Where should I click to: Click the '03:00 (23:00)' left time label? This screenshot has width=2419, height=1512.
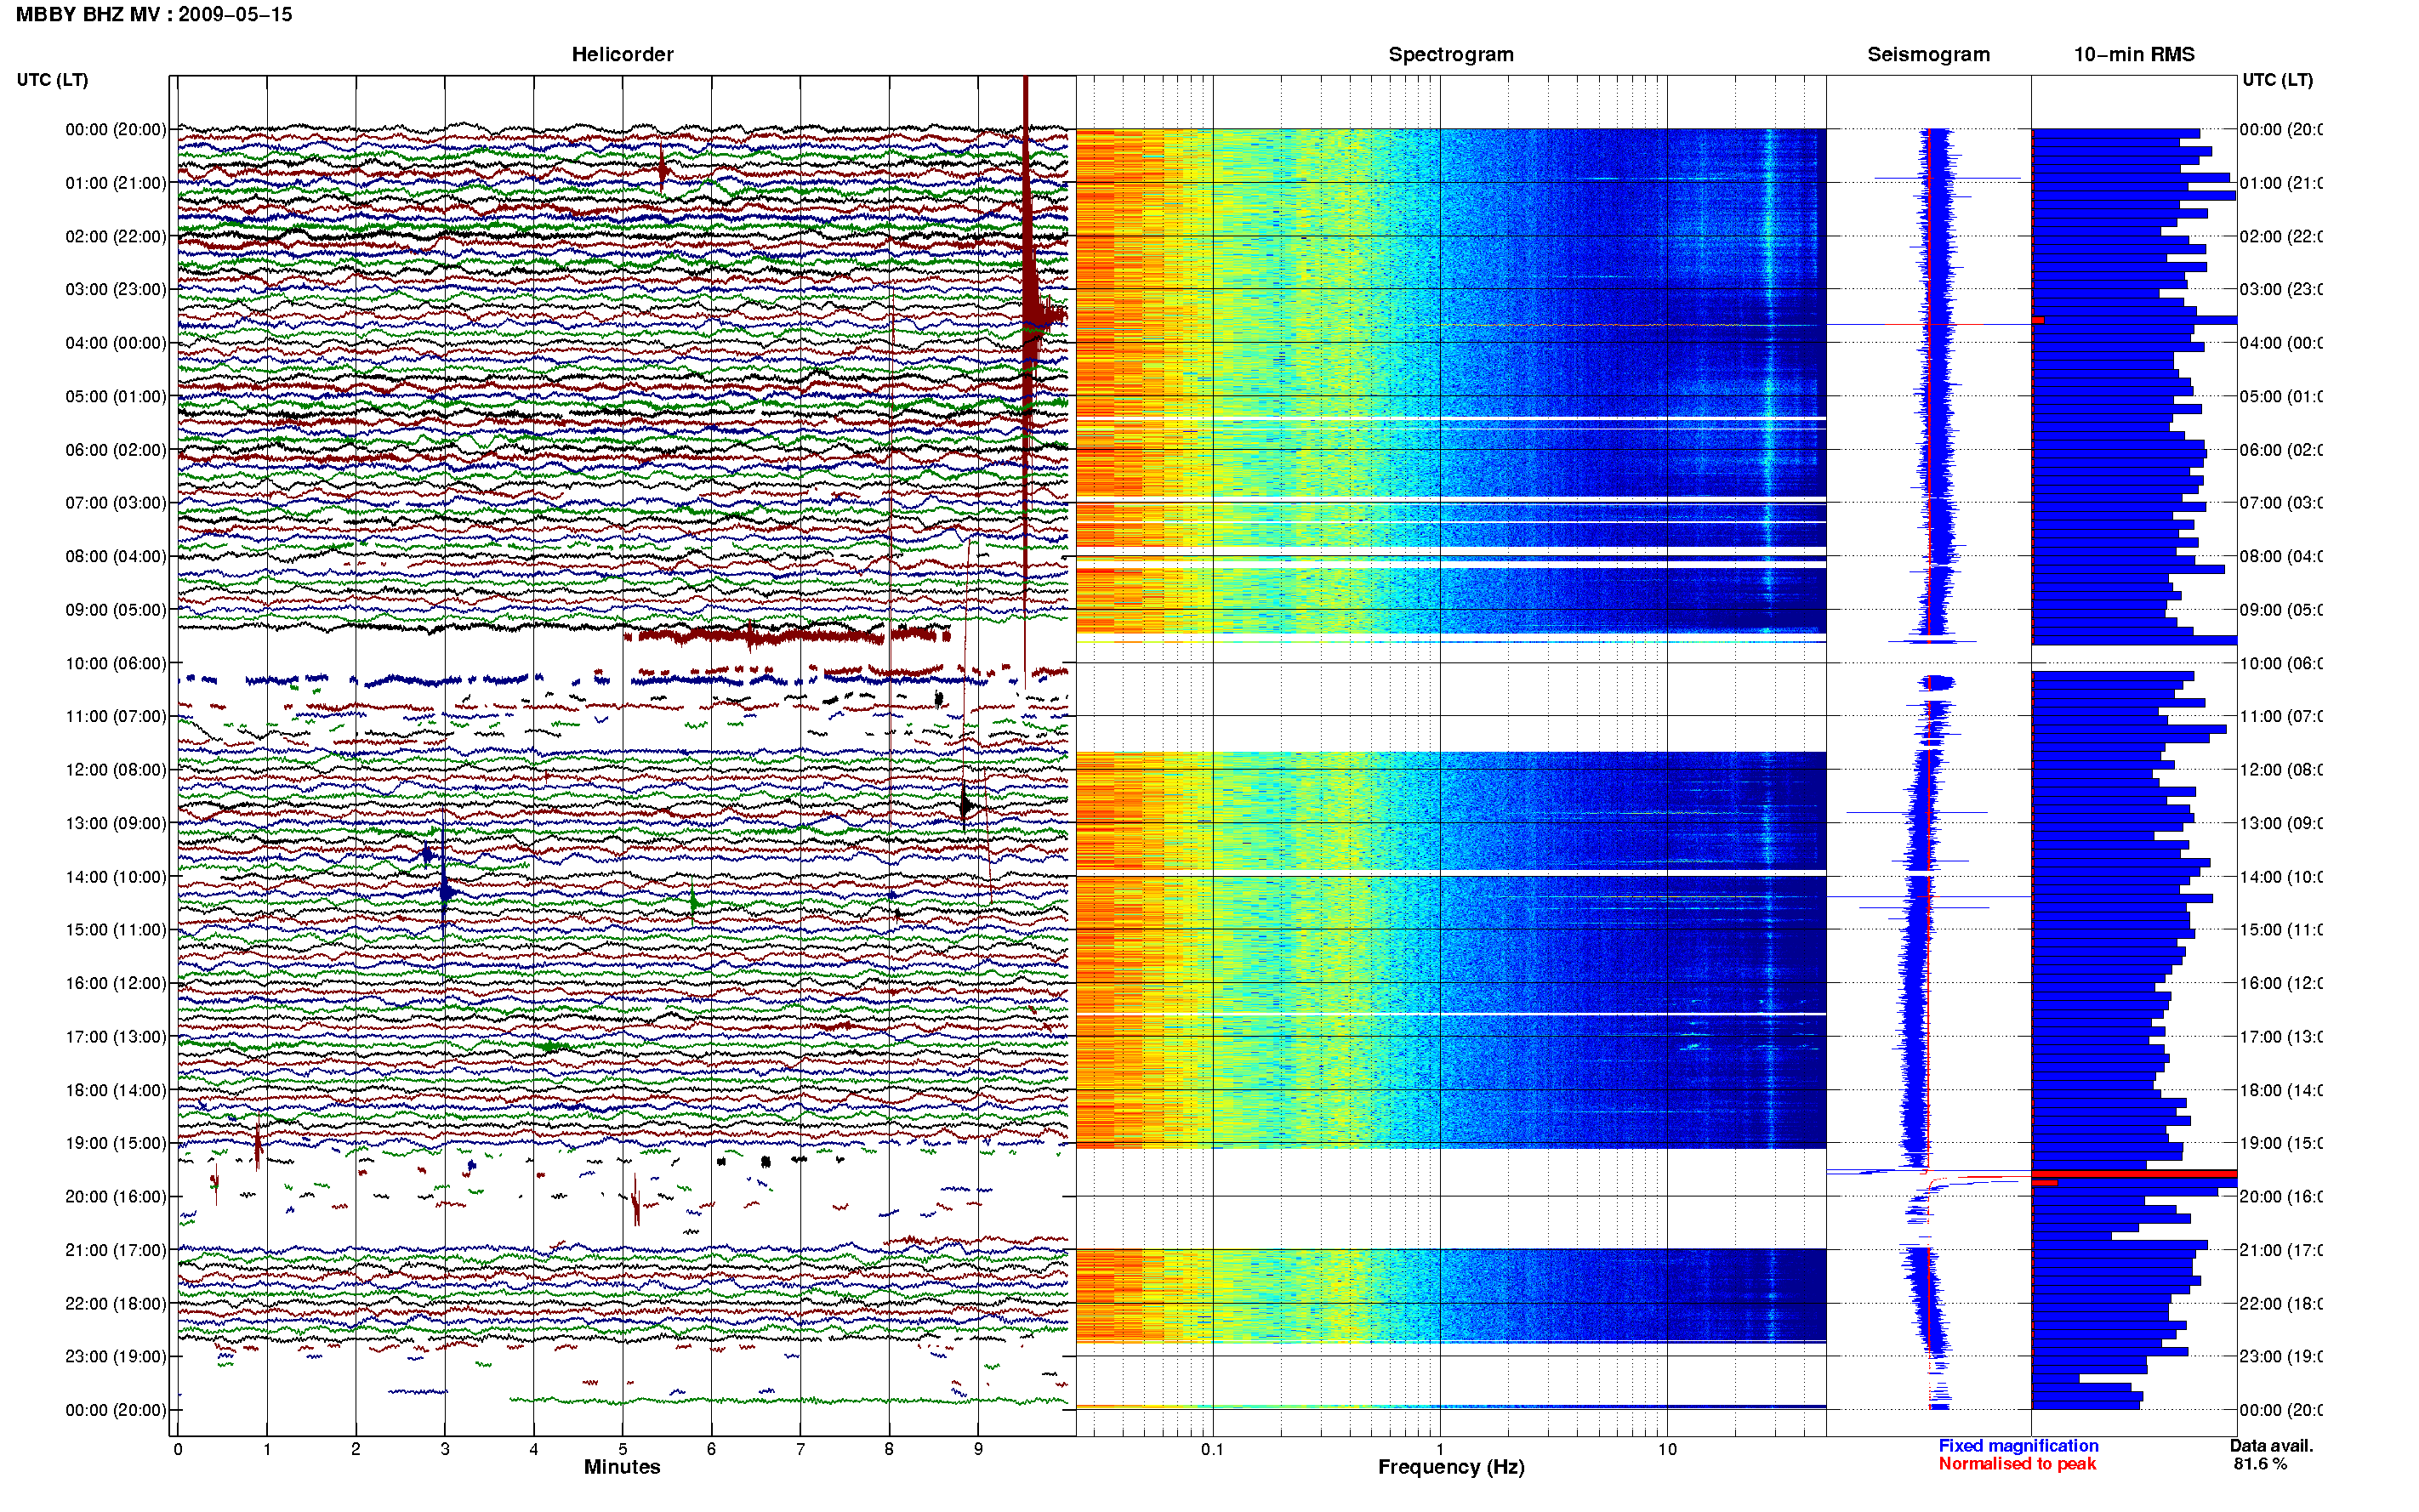116,289
